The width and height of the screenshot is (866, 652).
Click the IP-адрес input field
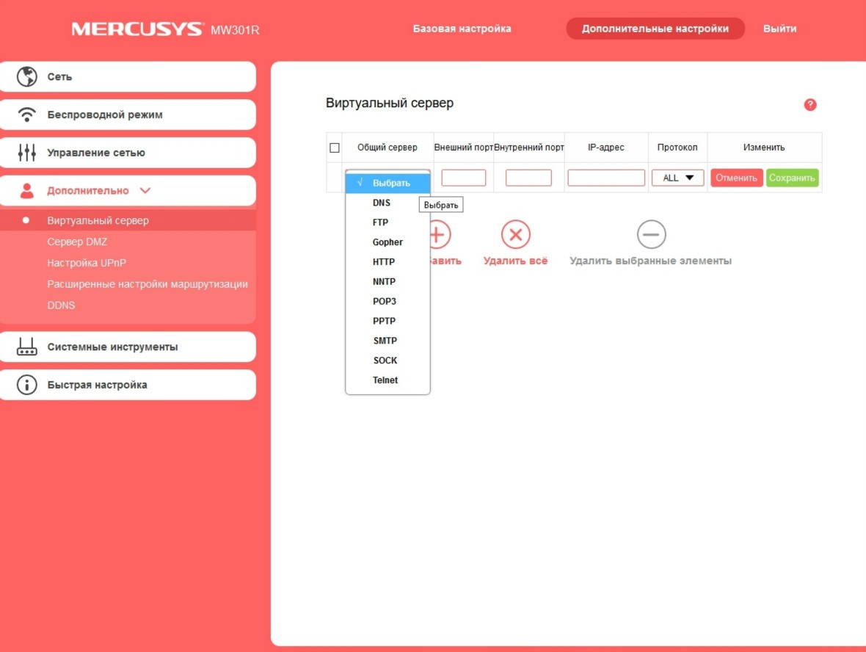(605, 178)
